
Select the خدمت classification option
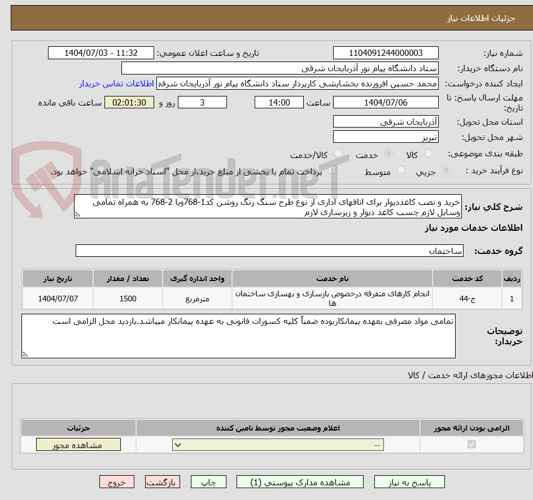click(x=389, y=152)
